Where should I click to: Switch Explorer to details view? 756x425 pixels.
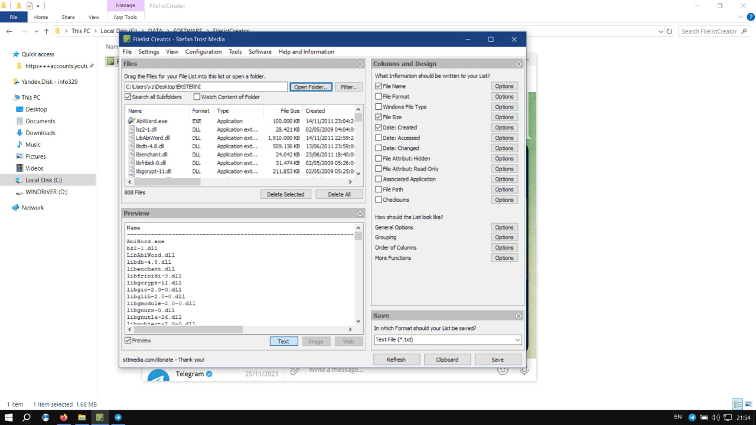(737, 404)
